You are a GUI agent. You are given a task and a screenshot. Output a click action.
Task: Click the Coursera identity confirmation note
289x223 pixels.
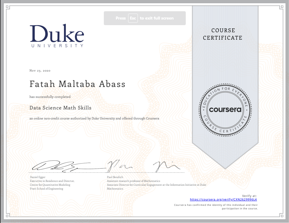[x=216, y=207]
